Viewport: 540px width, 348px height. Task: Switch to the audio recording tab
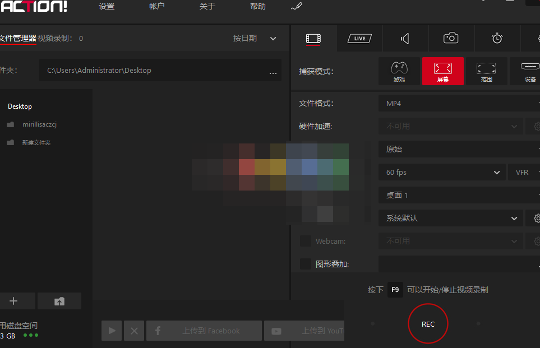(x=405, y=38)
